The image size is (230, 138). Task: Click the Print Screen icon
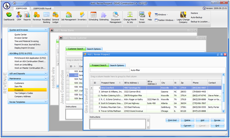tap(142, 18)
